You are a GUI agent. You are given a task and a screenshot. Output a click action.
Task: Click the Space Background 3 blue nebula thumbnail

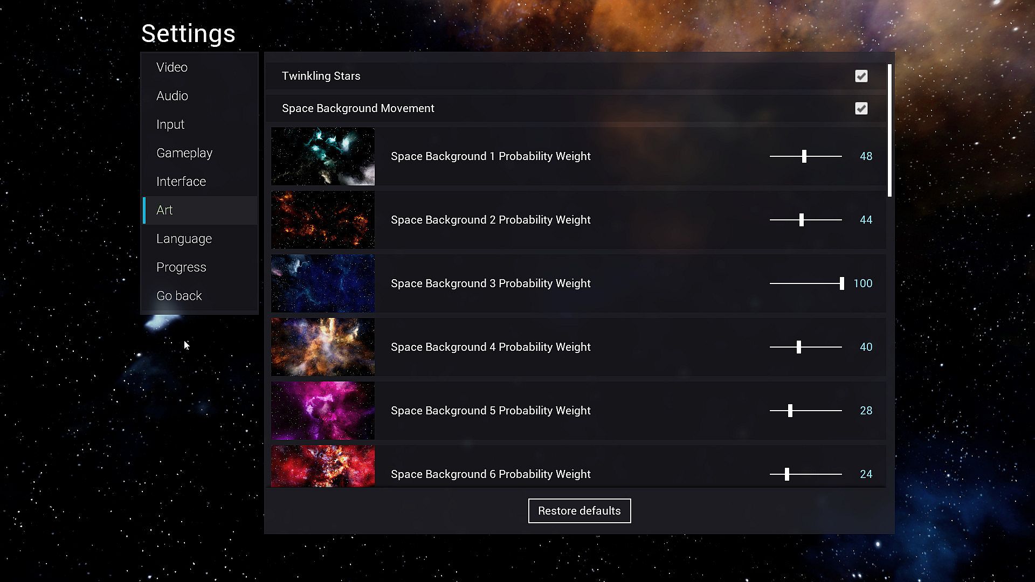(x=322, y=283)
